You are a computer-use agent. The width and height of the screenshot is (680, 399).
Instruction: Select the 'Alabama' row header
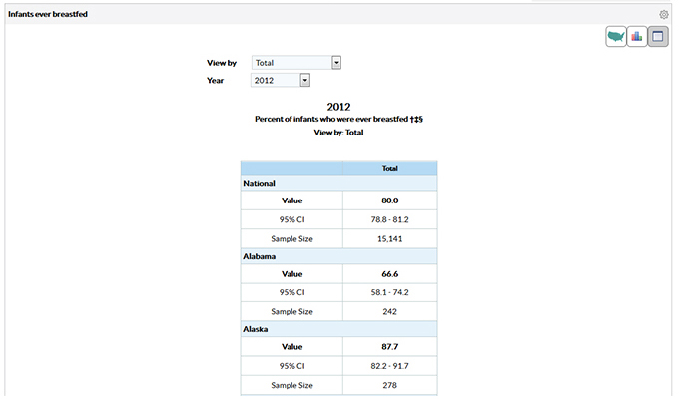(339, 257)
